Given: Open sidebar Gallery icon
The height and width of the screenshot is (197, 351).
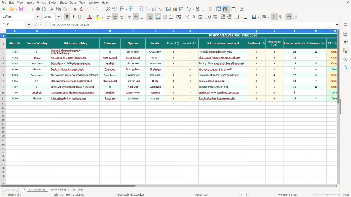Looking at the screenshot, I should 345,51.
